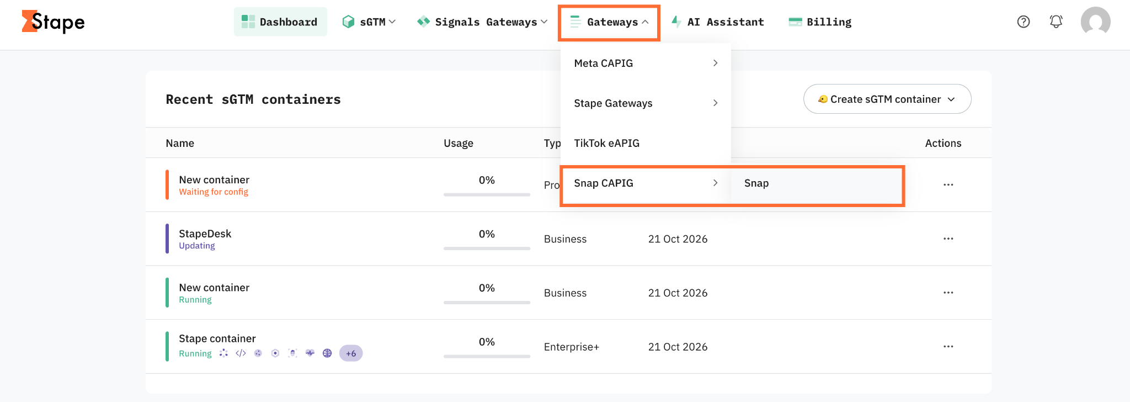Click the Usage column header
This screenshot has width=1130, height=402.
459,143
